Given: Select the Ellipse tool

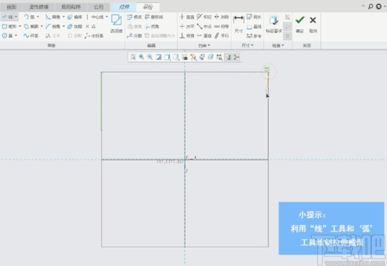Looking at the screenshot, I should [x=31, y=26].
